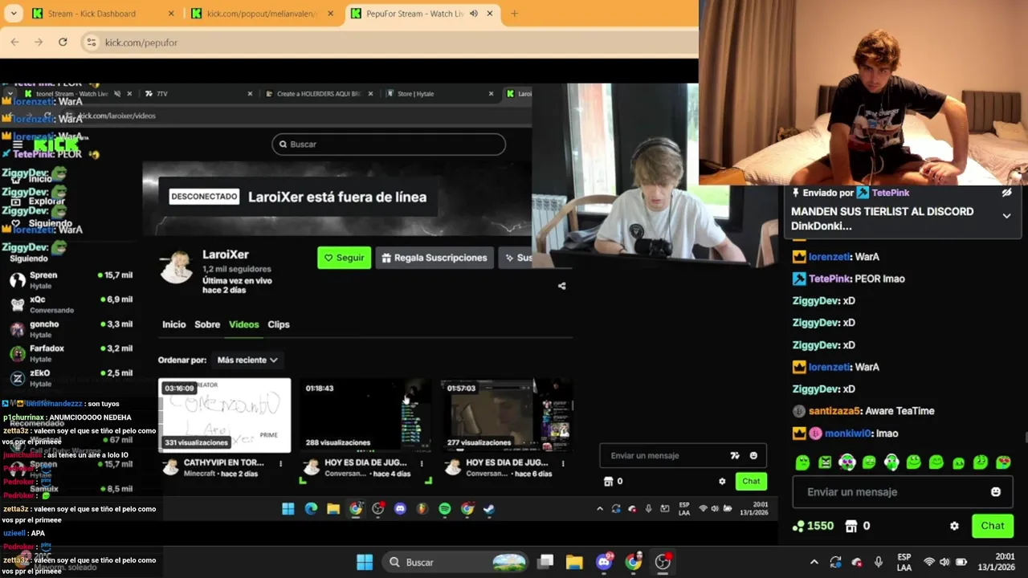Click the green channel points icon
The height and width of the screenshot is (578, 1028).
(x=798, y=526)
